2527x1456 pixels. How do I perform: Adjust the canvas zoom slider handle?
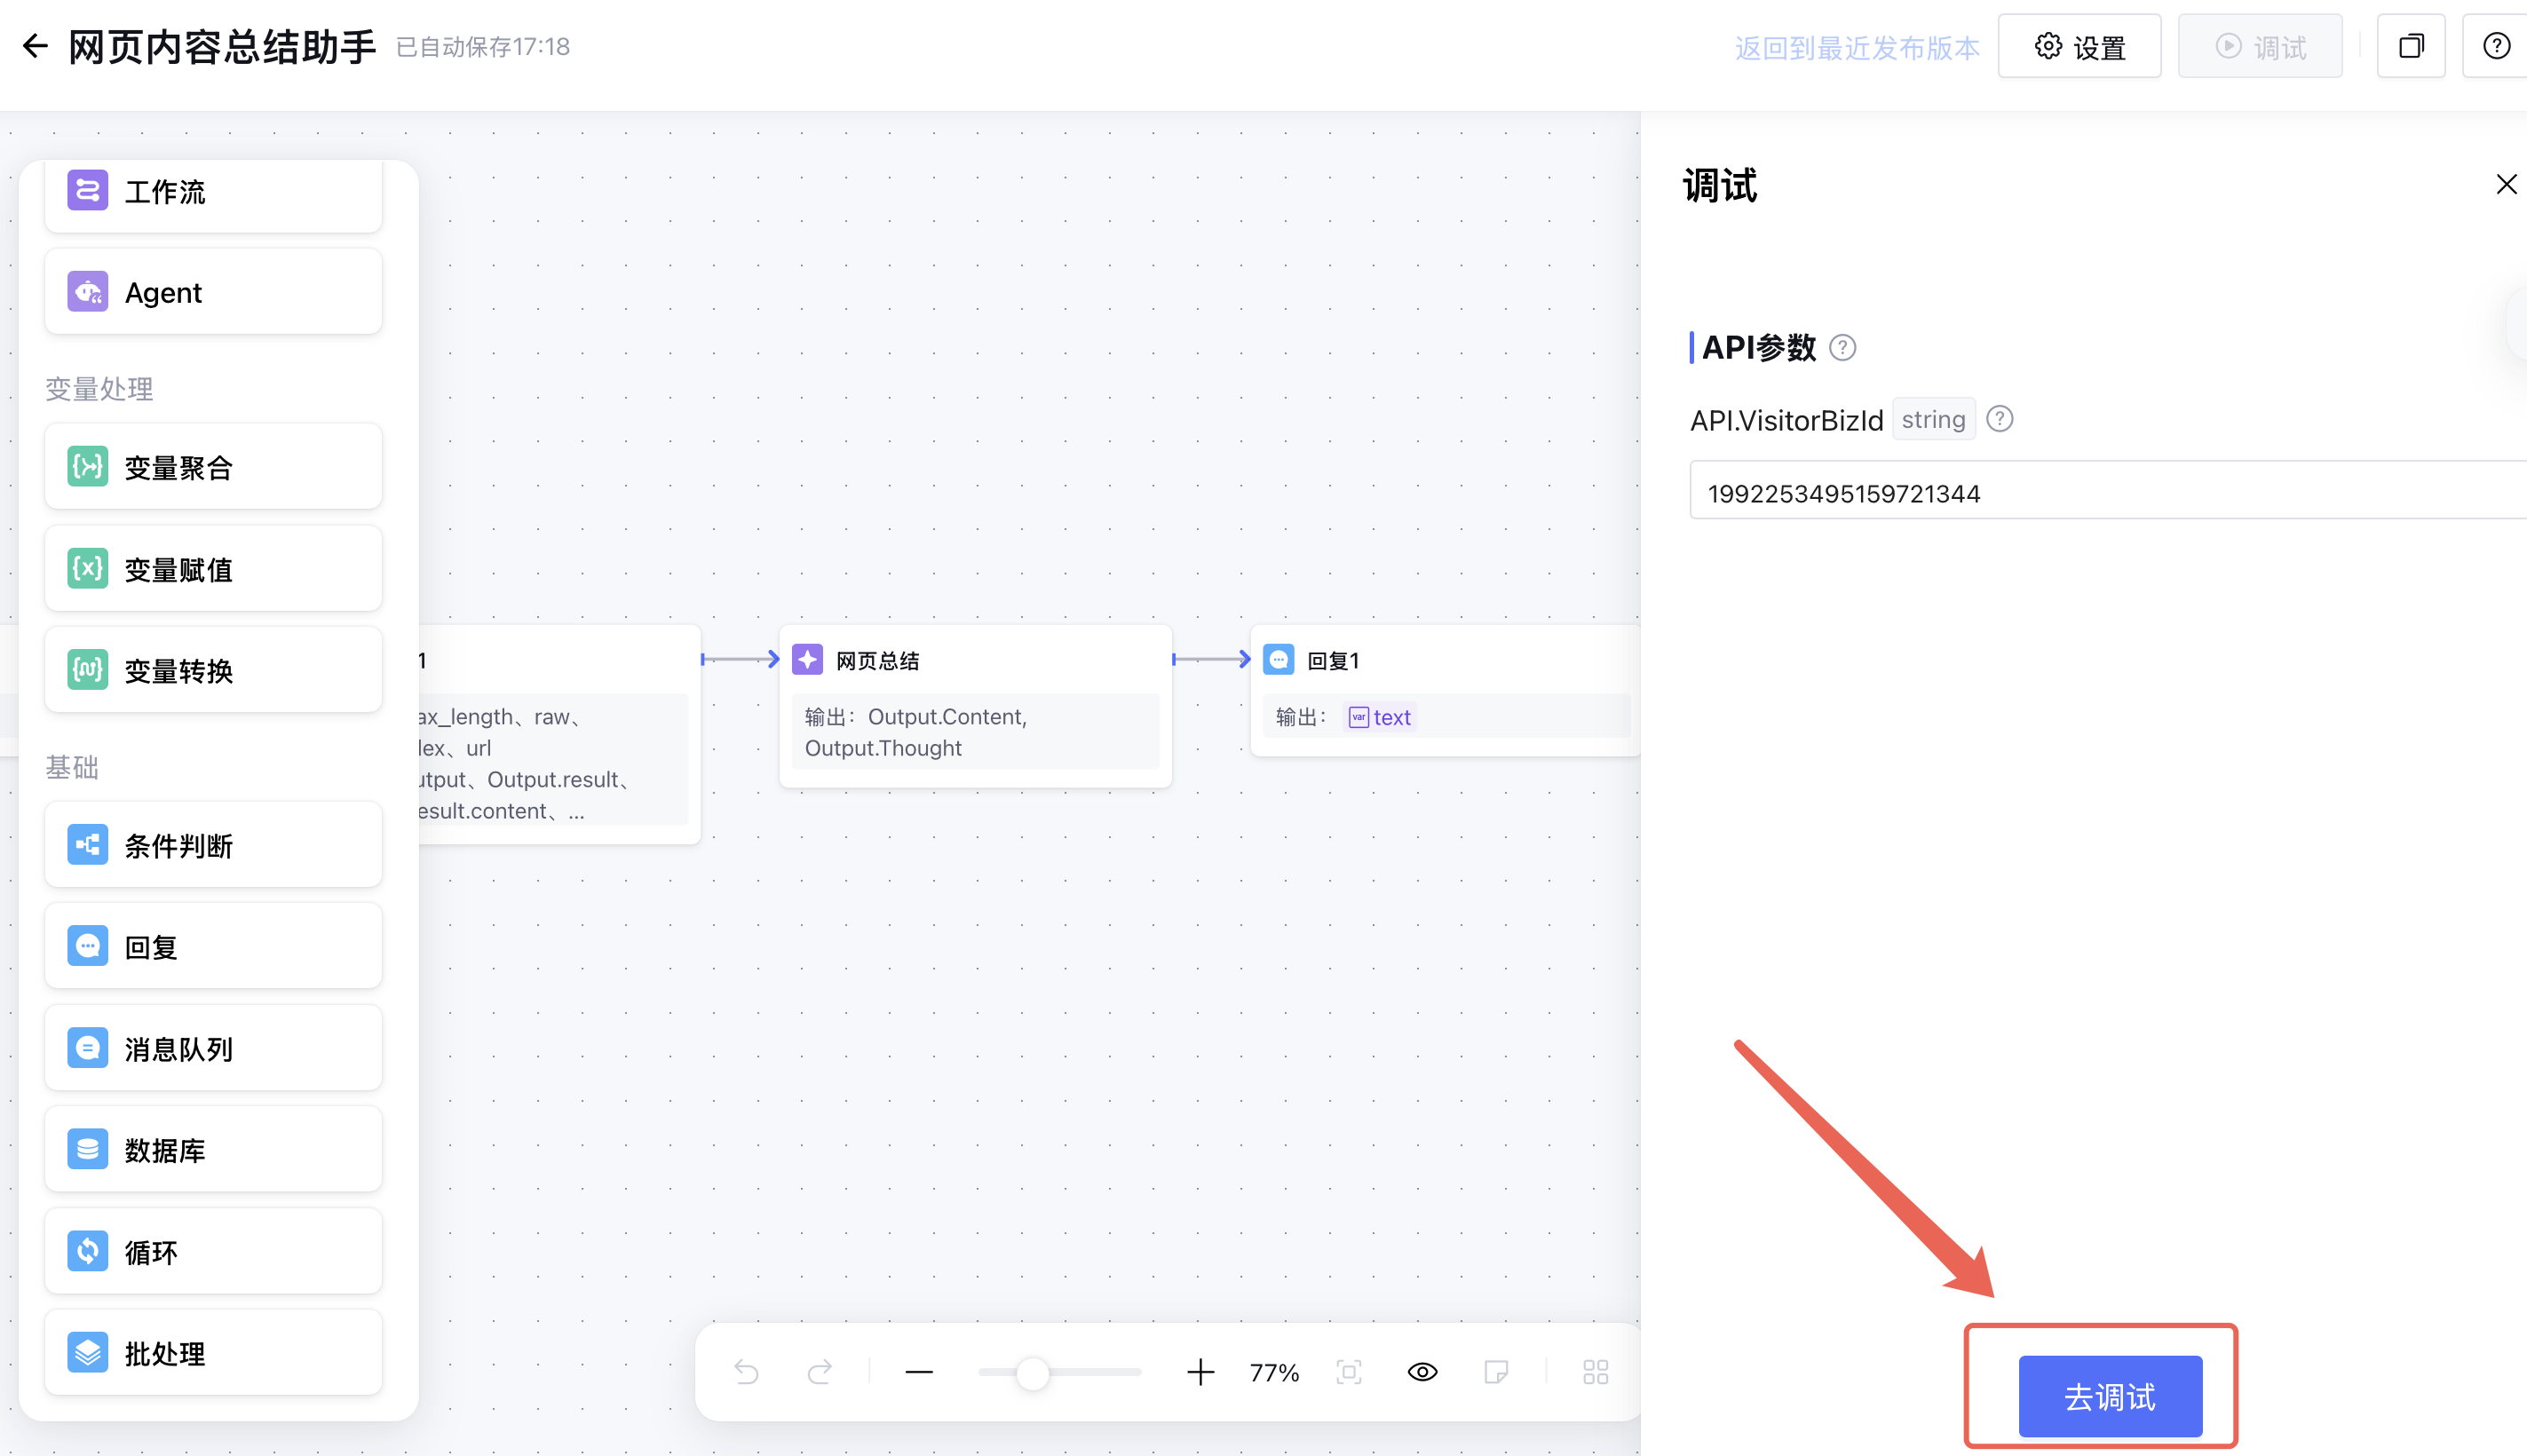tap(1032, 1372)
